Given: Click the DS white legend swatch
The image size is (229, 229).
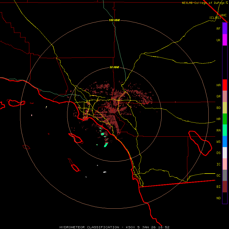Looking at the screenshot, I should pos(225,153).
